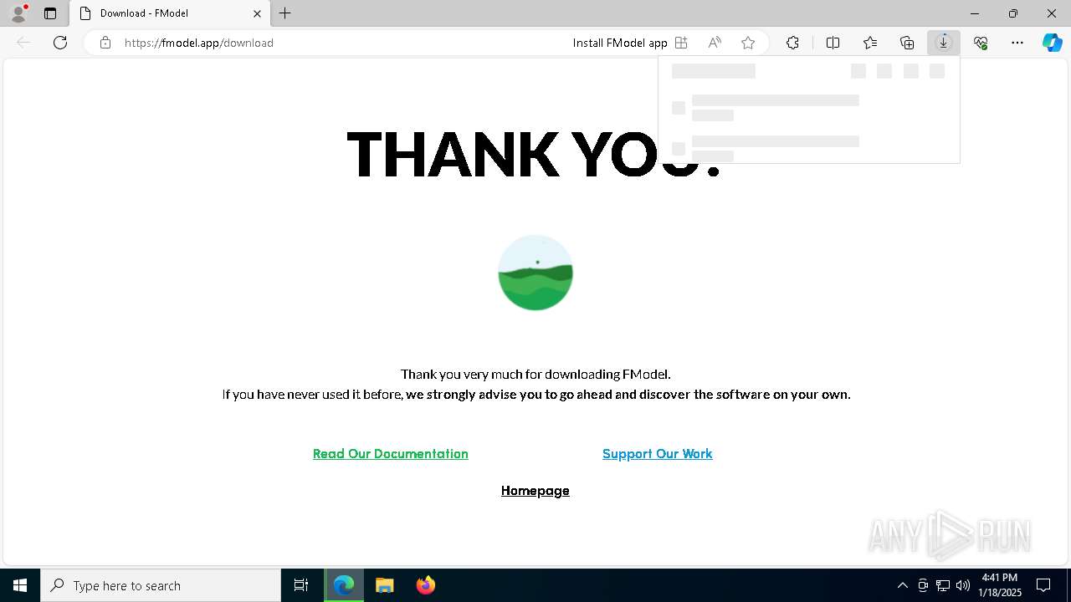This screenshot has width=1071, height=602.
Task: Open Extensions puzzle icon
Action: (x=792, y=43)
